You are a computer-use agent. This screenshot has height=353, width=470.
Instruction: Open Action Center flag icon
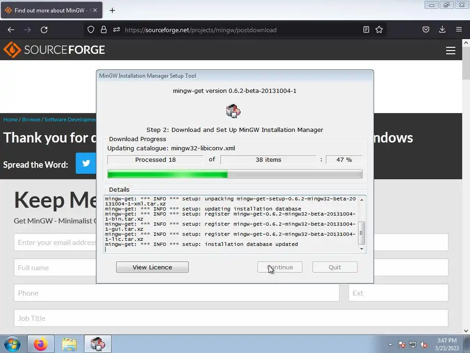click(402, 345)
